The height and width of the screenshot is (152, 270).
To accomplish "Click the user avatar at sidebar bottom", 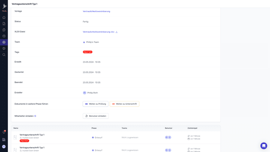I will point(4,146).
